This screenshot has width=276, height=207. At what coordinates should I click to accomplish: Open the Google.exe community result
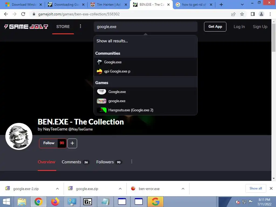pos(145,62)
